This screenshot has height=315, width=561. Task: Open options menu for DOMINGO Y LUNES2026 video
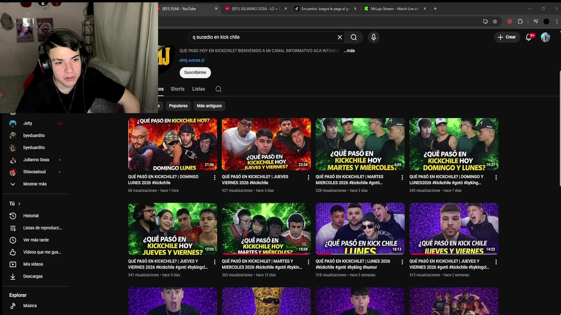496,178
